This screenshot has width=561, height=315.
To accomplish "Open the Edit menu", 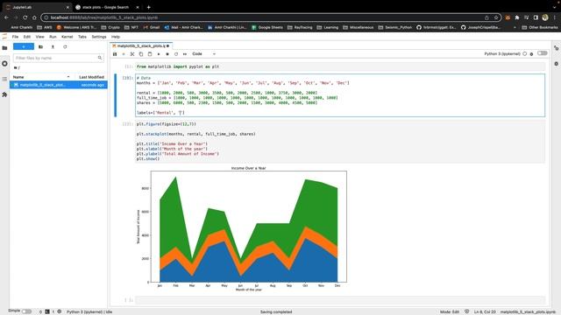I will (27, 37).
